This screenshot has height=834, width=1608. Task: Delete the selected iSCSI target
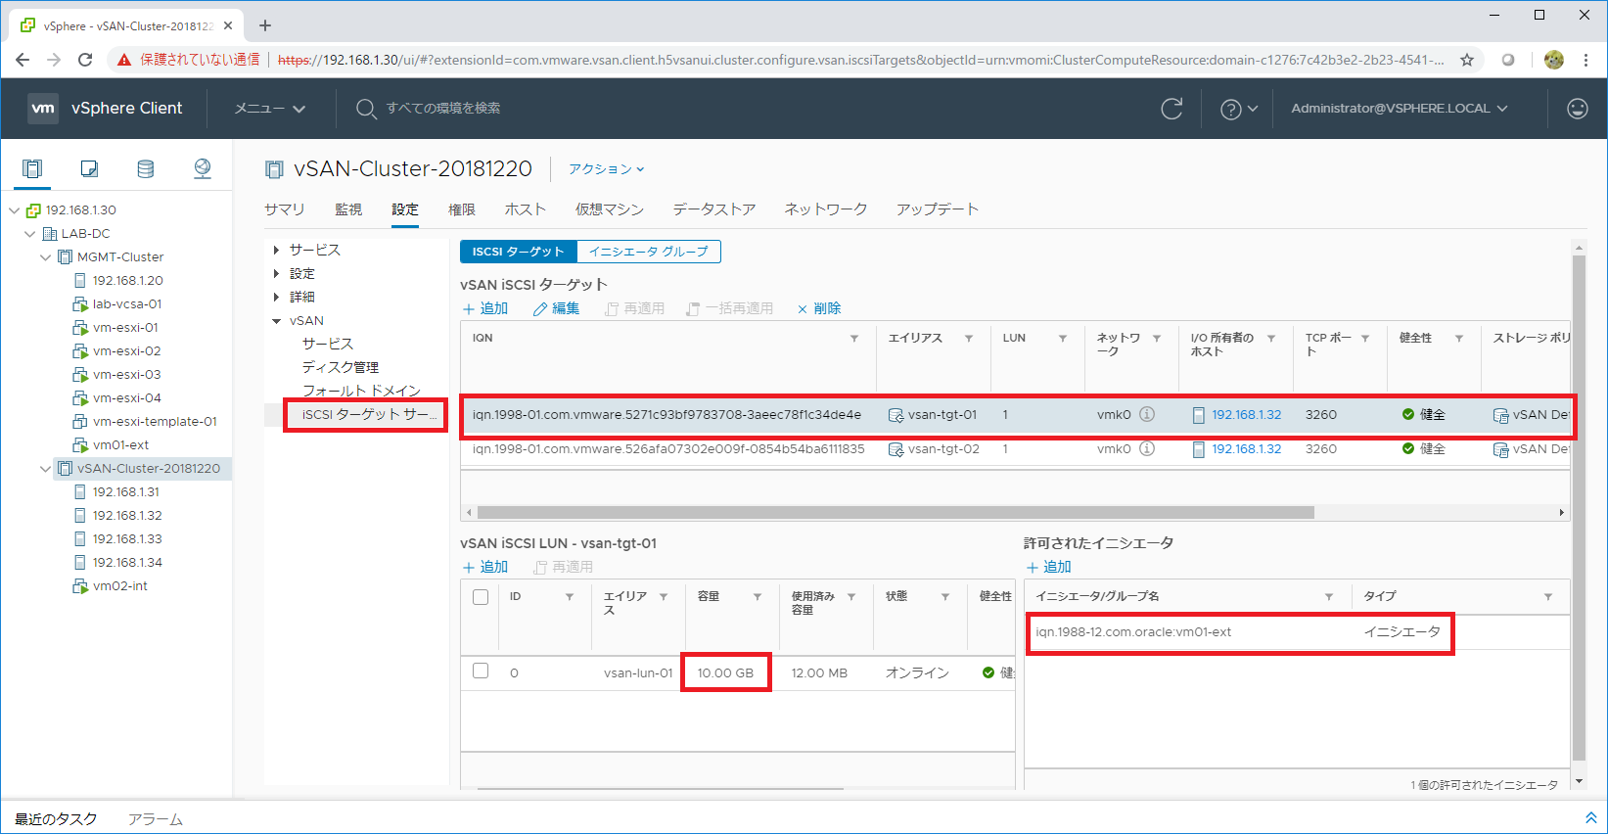[x=818, y=308]
